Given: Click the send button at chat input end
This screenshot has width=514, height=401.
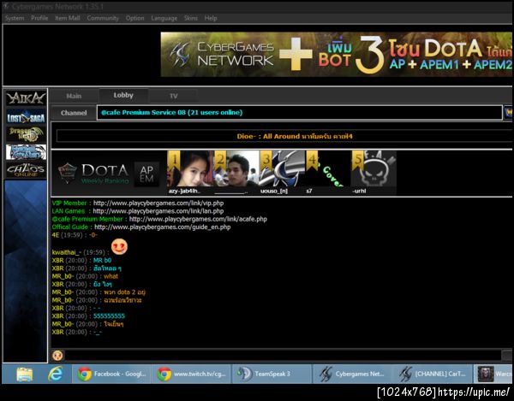Looking at the screenshot, I should click(507, 355).
